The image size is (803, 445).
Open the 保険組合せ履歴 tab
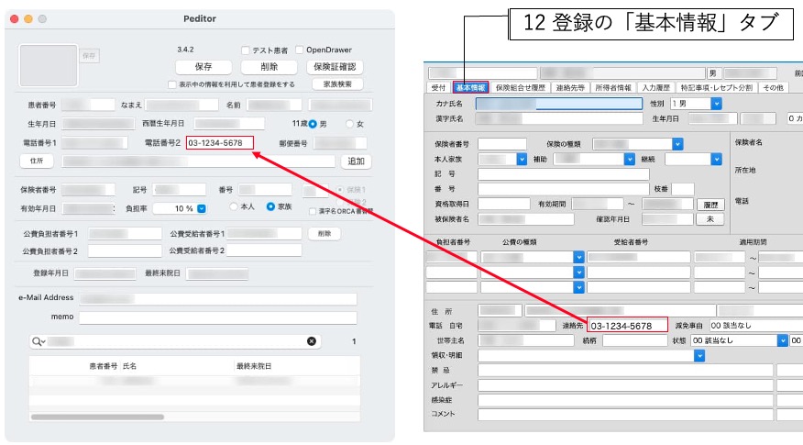(521, 88)
